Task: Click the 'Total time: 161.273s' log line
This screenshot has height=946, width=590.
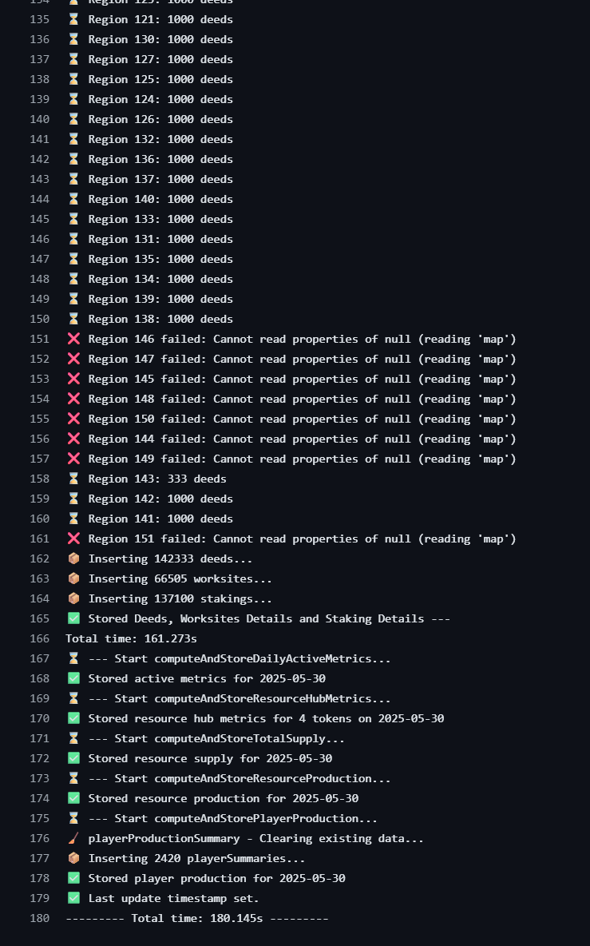Action: tap(132, 638)
